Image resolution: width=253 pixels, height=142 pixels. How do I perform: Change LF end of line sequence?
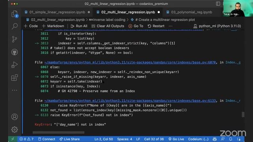(x=138, y=139)
